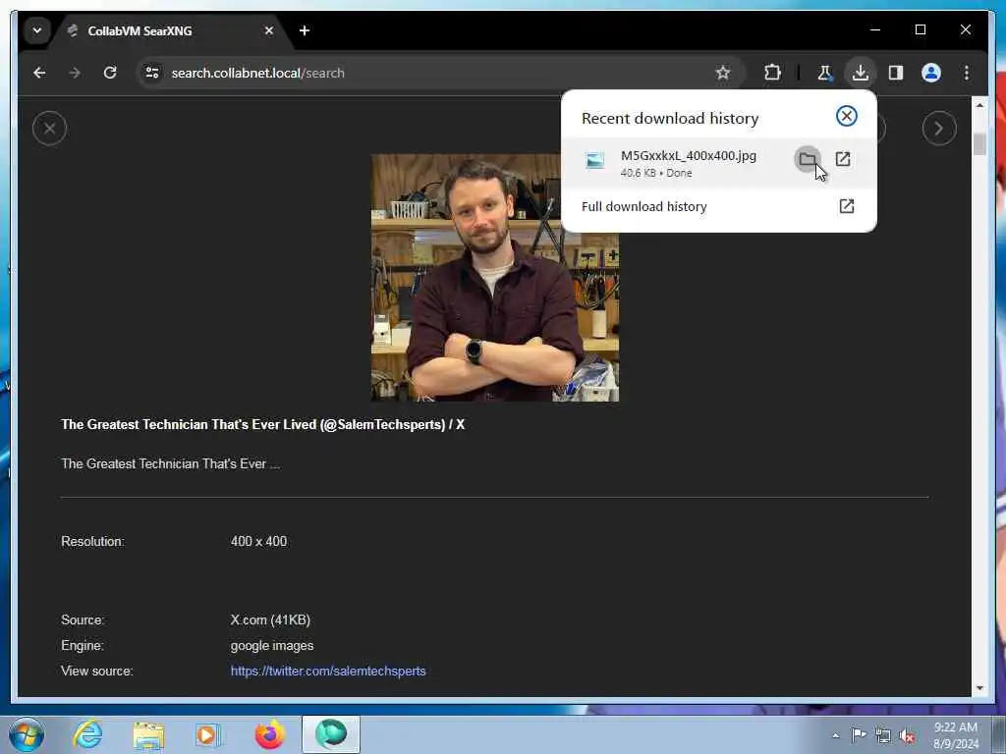The width and height of the screenshot is (1006, 754).
Task: Click the address bar URL field
Action: [439, 73]
